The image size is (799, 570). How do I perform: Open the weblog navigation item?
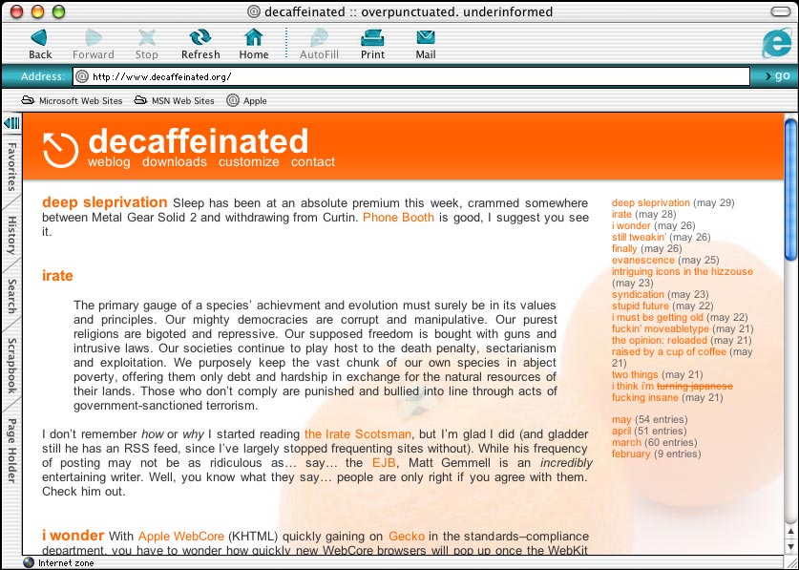109,162
